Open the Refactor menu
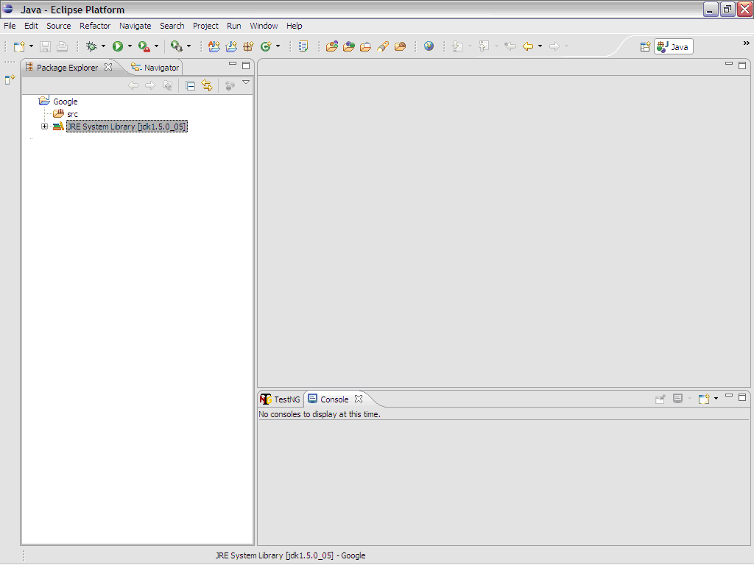The height and width of the screenshot is (565, 754). pyautogui.click(x=95, y=26)
